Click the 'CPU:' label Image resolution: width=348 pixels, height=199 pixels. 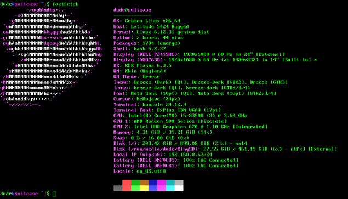click(x=119, y=116)
